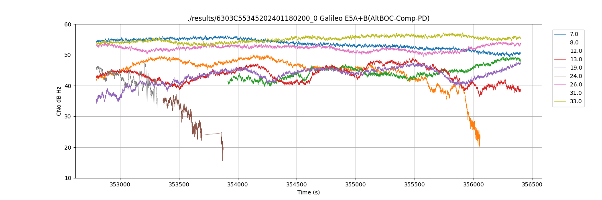This screenshot has height=200, width=602.
Task: Select the 19.0 legend label
Action: 576,68
